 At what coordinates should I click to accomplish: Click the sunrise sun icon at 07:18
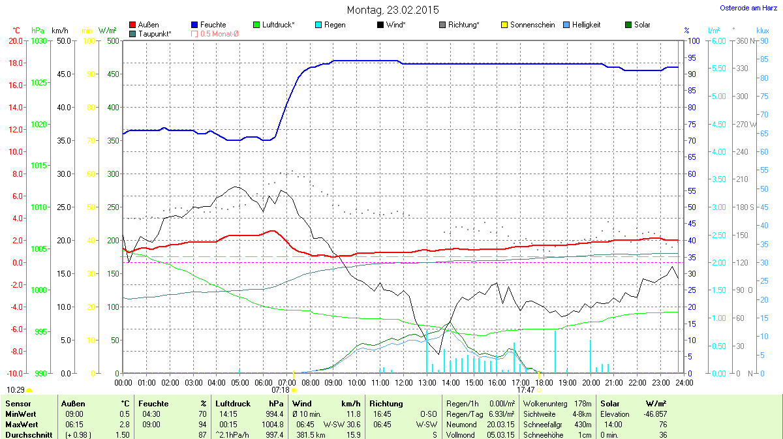click(x=294, y=390)
